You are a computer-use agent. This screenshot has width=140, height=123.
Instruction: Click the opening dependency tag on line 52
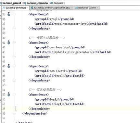[x=38, y=94]
